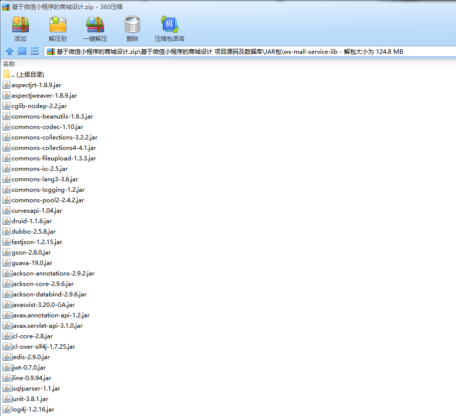Click the 一键解压 one-click extract icon
456x416 pixels.
tap(95, 24)
